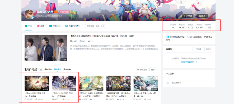Focus the 搜索视频、动态 search field

[95, 26]
